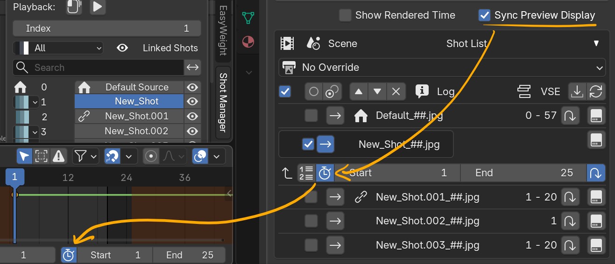
Task: Click the single circle button beside select-all
Action: tap(314, 91)
